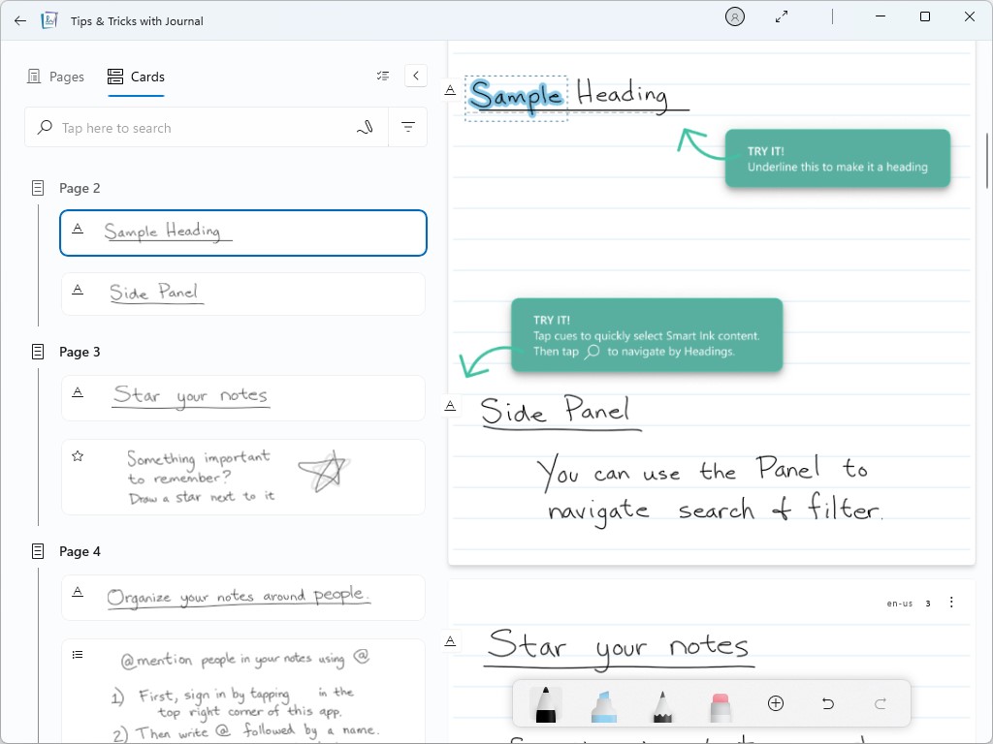Click the page icon beside Page 2
The height and width of the screenshot is (744, 993).
38,188
